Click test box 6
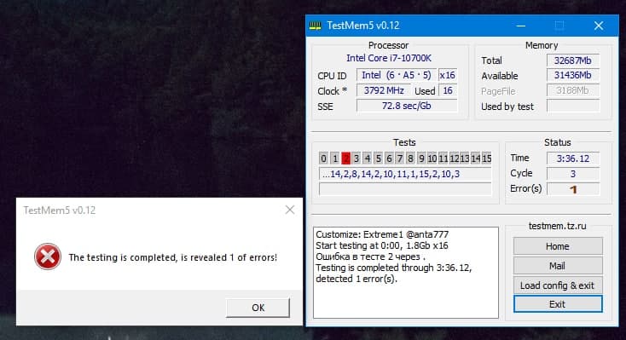Viewport: 626px width, 340px height. pyautogui.click(x=389, y=158)
